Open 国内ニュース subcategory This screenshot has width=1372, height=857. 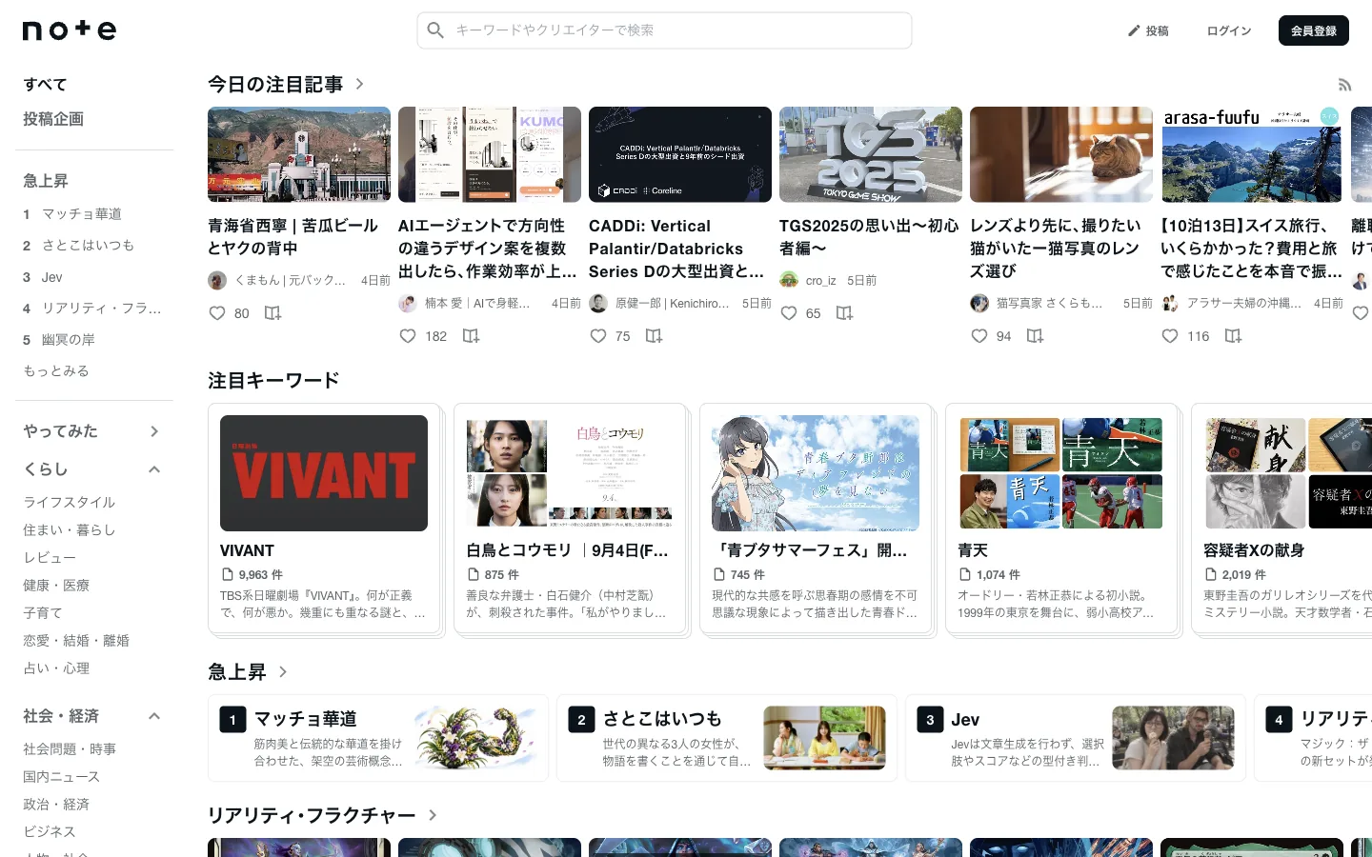pos(62,777)
